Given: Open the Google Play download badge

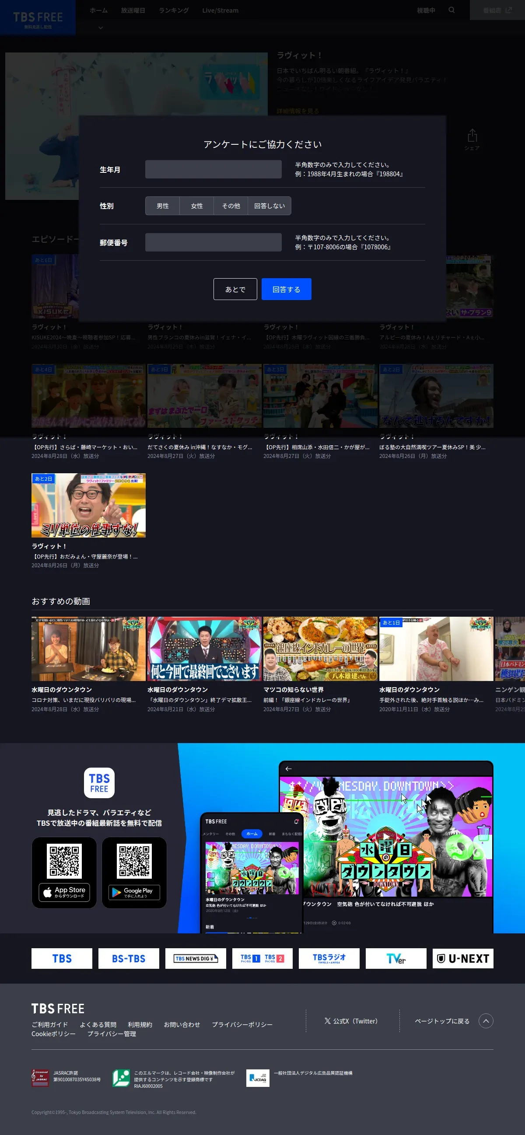Looking at the screenshot, I should click(134, 892).
